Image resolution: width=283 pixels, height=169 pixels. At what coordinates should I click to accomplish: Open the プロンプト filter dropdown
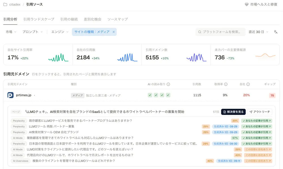coord(33,32)
